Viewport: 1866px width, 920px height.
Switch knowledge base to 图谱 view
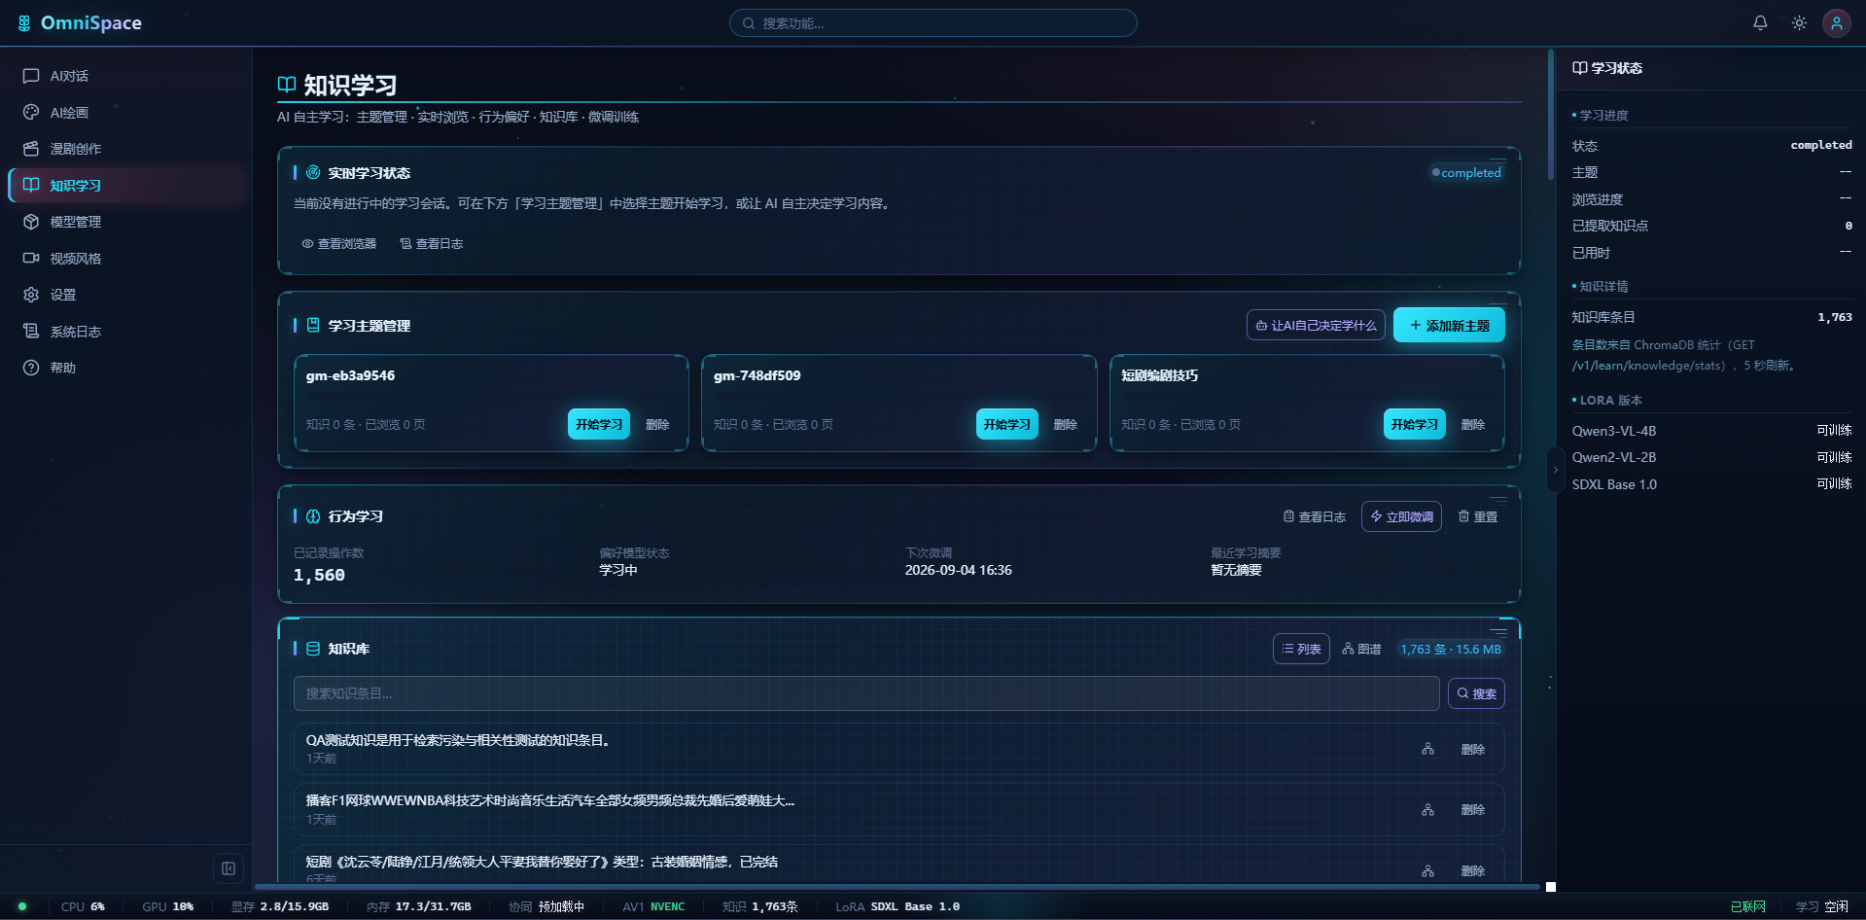tap(1361, 649)
